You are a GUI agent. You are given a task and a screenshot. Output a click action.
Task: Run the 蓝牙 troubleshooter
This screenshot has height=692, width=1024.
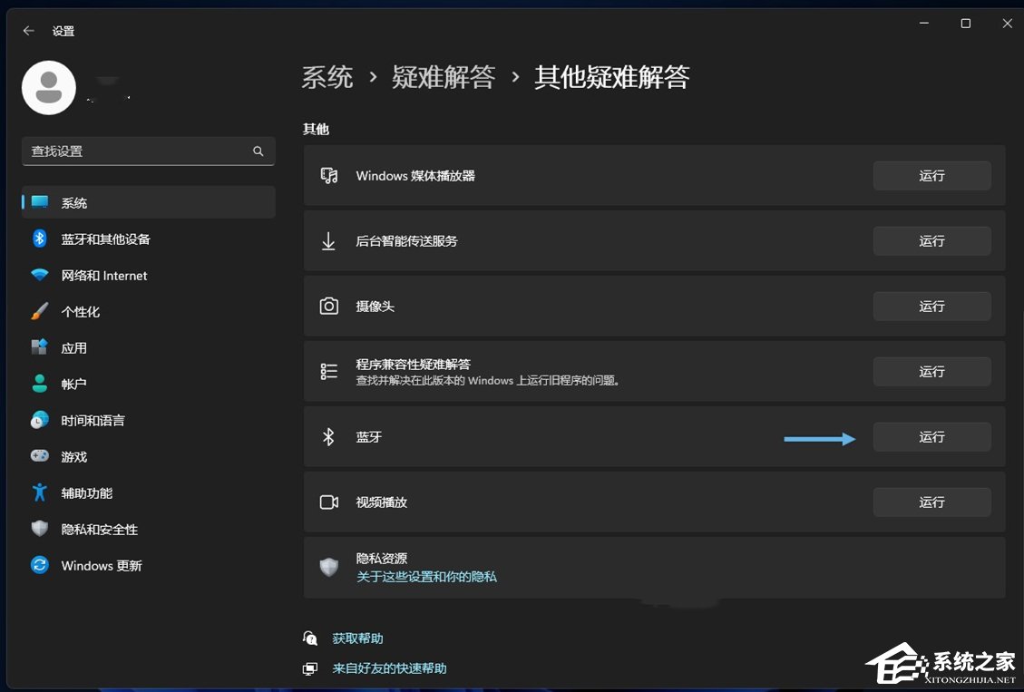coord(931,436)
